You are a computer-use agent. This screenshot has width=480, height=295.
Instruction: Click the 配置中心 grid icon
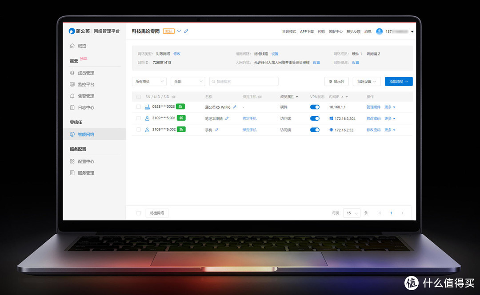72,161
